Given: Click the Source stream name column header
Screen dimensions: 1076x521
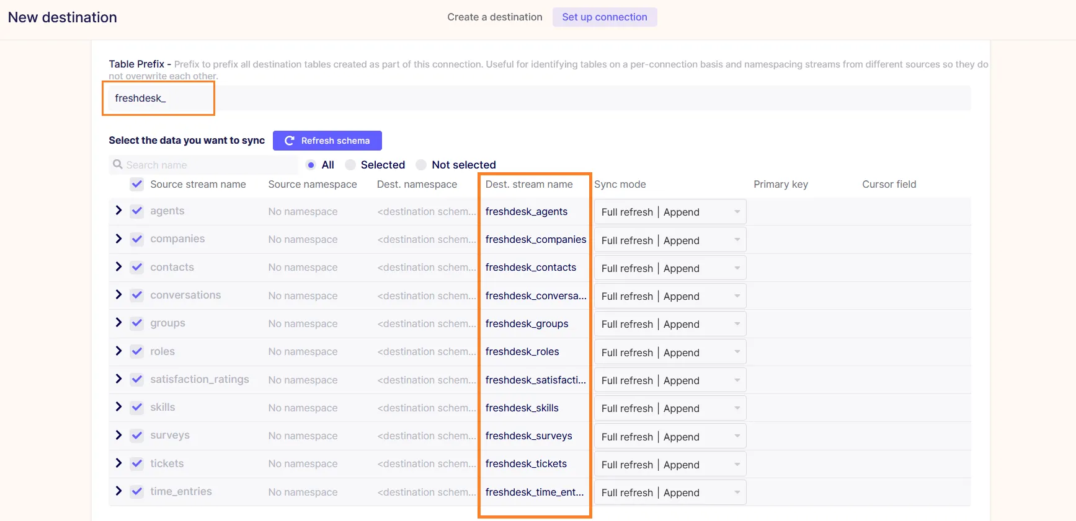Looking at the screenshot, I should [x=198, y=184].
